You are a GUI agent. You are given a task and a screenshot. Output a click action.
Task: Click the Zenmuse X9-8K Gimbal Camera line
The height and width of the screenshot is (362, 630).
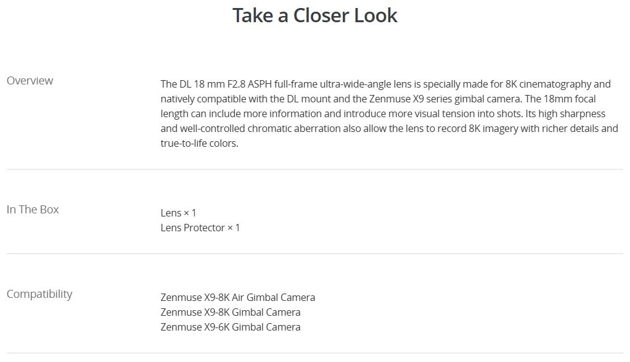[x=230, y=312]
